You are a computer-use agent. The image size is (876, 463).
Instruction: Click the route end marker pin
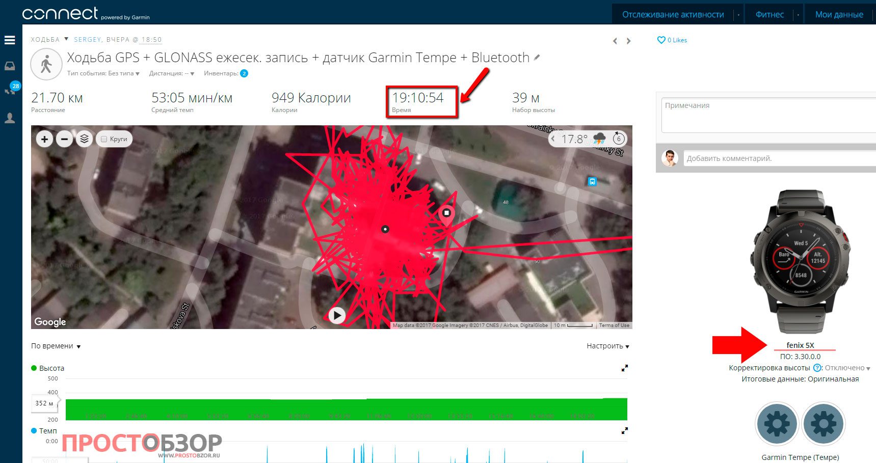pos(446,216)
